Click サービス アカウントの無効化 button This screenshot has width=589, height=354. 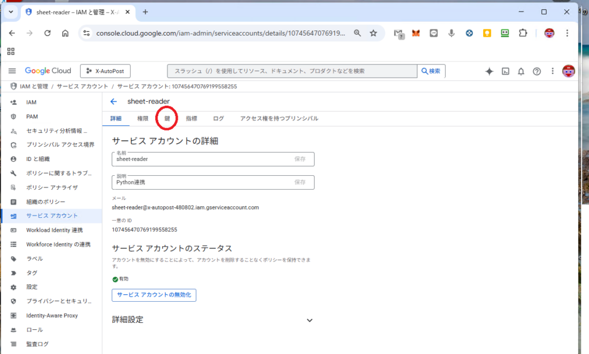[x=154, y=295]
